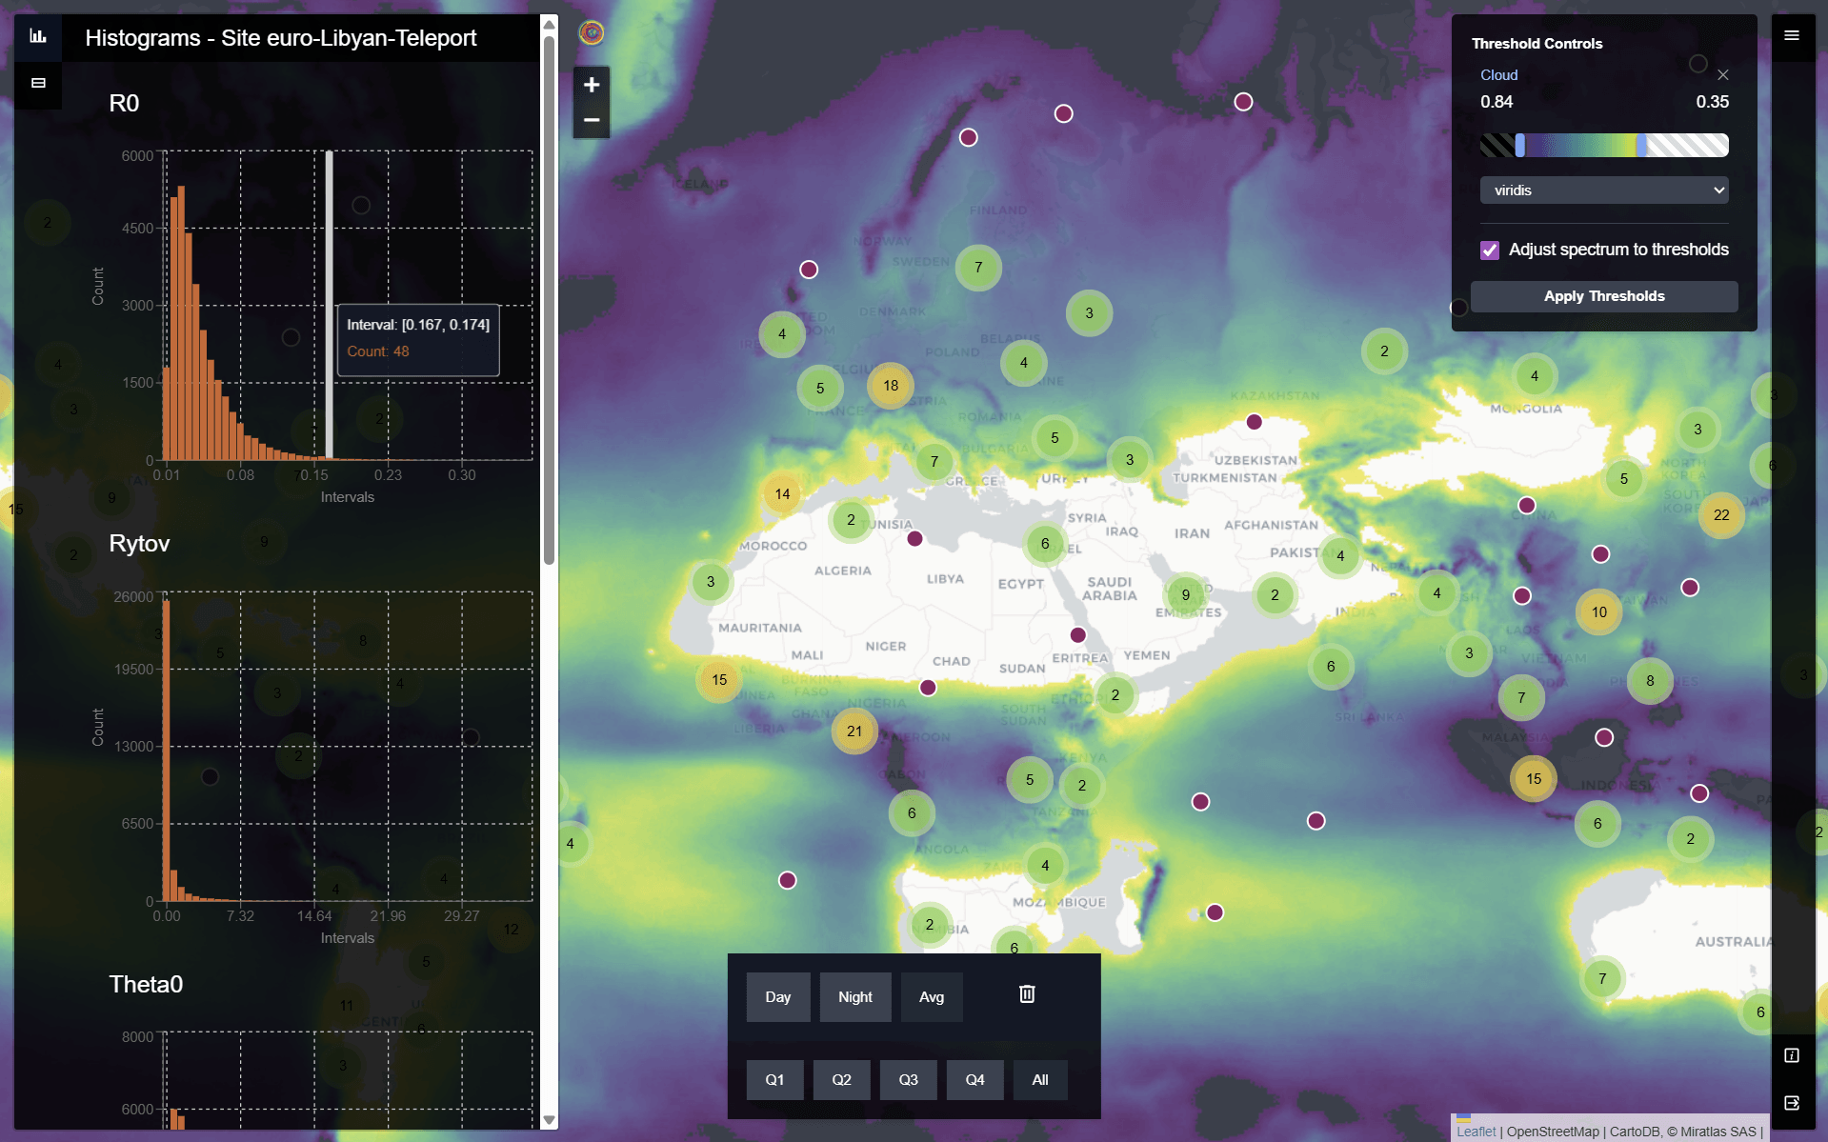The height and width of the screenshot is (1142, 1828).
Task: Click the trash delete icon
Action: [1027, 994]
